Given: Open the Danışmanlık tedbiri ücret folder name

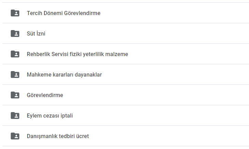Looking at the screenshot, I should pos(58,136).
